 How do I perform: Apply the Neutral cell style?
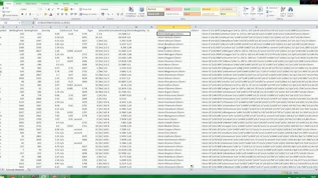(210, 9)
